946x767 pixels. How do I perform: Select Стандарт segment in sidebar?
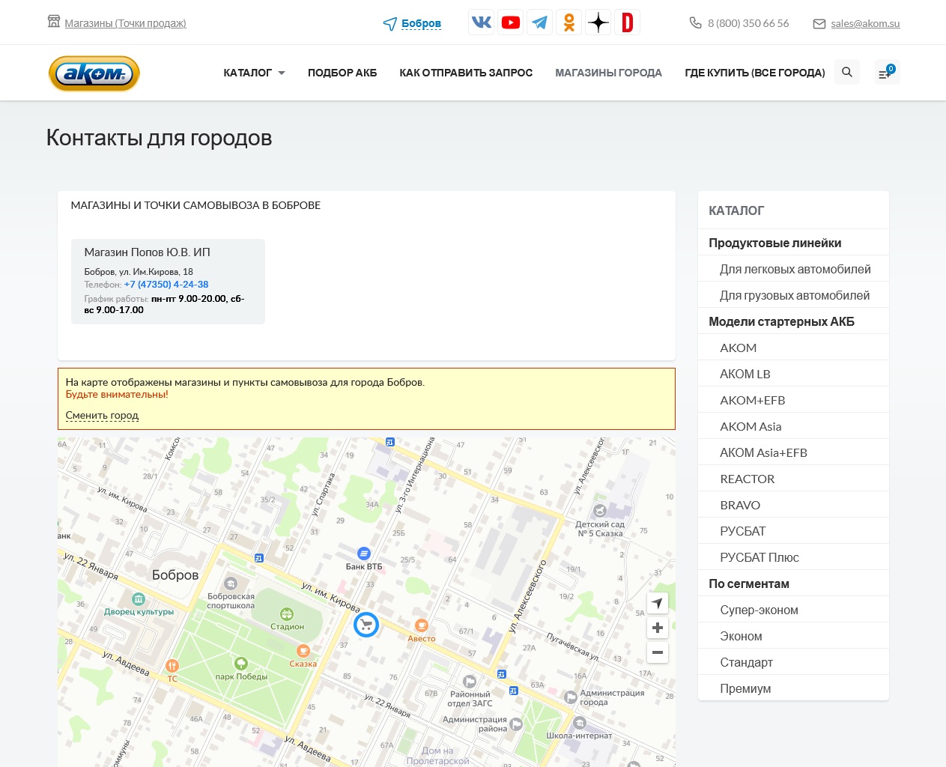click(x=746, y=662)
